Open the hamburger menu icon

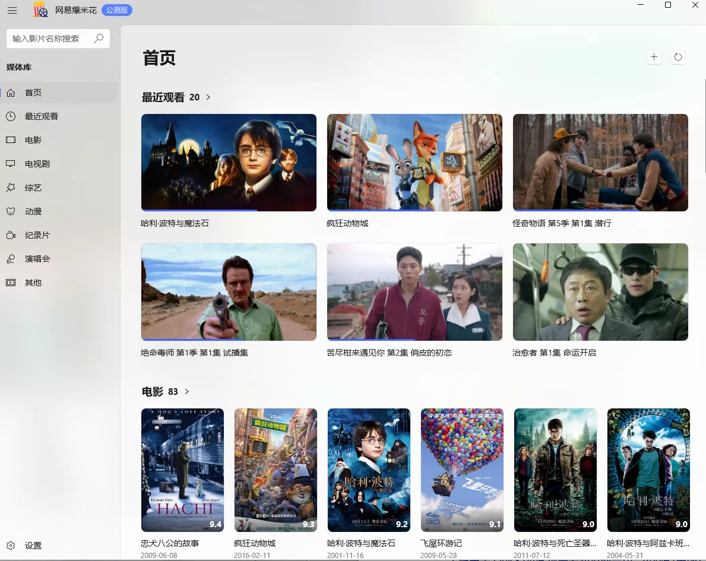[x=12, y=10]
